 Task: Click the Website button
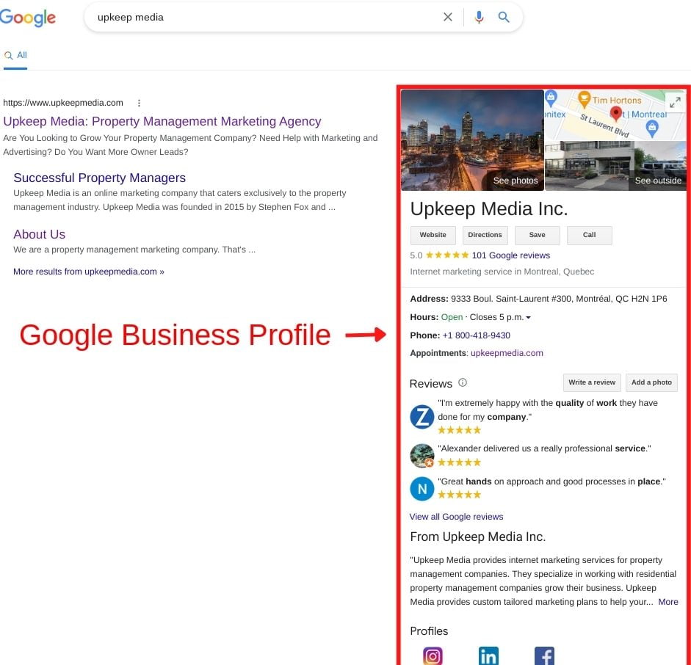[433, 235]
